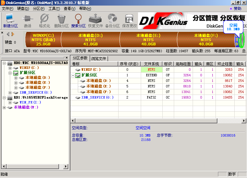The image size is (247, 178).
Task: Select 本地磁盘(D:) bar in disk map
Action: tap(90, 40)
